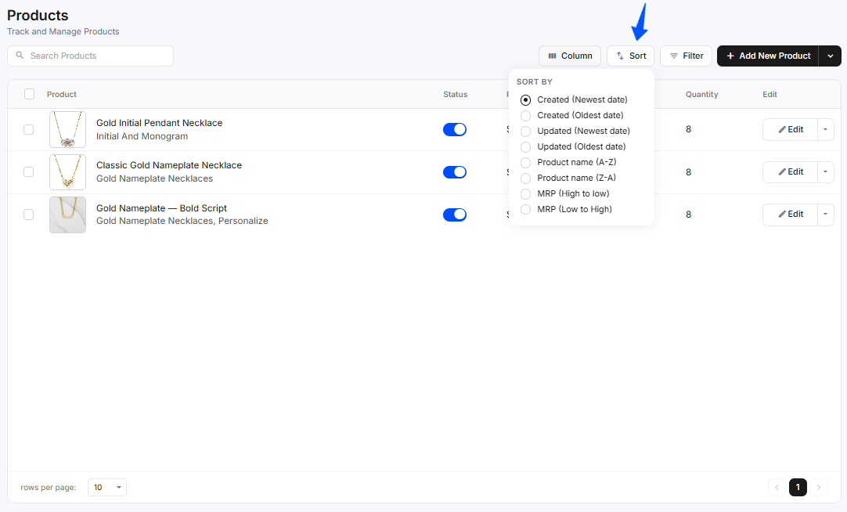
Task: Click the 'Gold Nameplate — Bold Script' product name
Action: [161, 208]
